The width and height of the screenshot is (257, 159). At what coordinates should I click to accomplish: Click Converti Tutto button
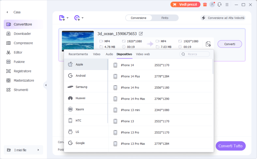click(x=230, y=146)
